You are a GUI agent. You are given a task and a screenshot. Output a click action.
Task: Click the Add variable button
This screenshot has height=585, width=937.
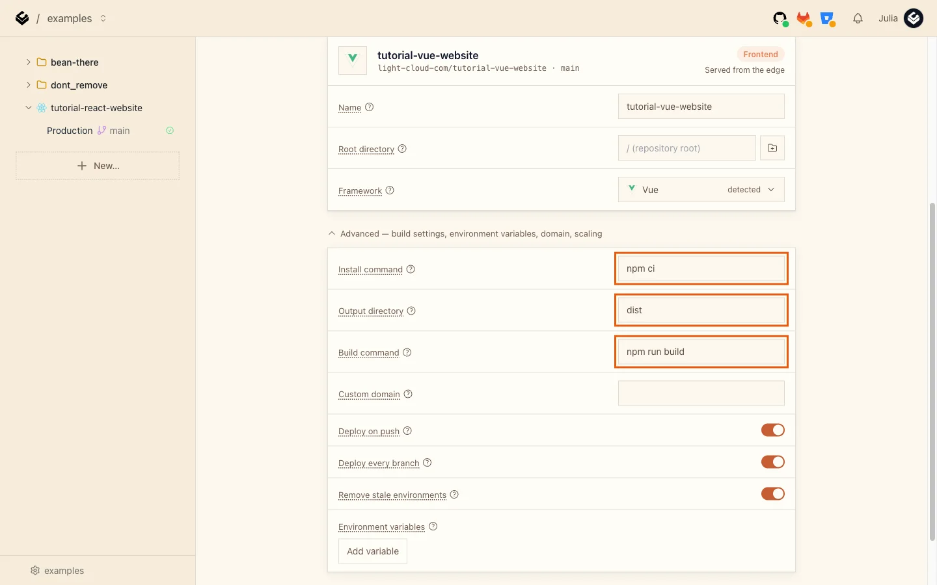(x=373, y=551)
